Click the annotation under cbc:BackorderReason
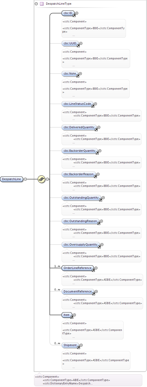The height and width of the screenshot is (387, 147). [102, 186]
